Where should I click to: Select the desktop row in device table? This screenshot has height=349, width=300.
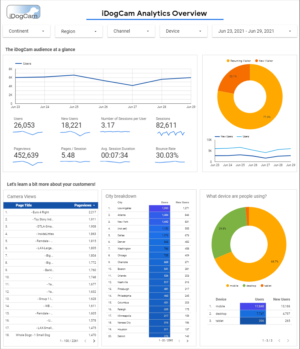pyautogui.click(x=250, y=313)
